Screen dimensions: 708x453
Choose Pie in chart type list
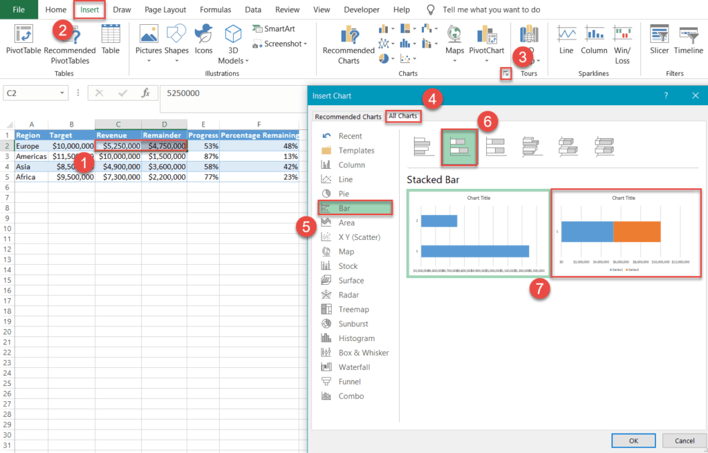pos(344,194)
